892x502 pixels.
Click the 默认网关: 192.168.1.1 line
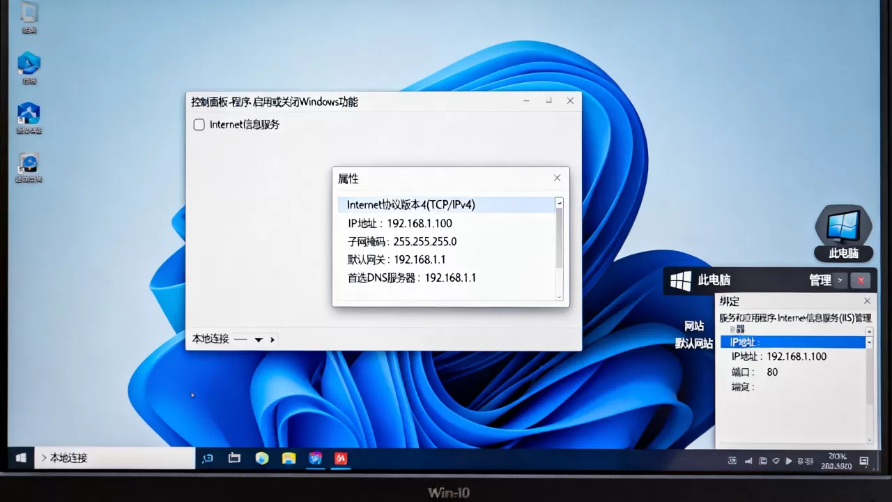[x=397, y=260]
